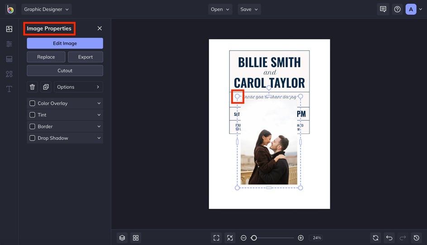The width and height of the screenshot is (427, 245).
Task: Fit canvas to screen icon
Action: coord(216,238)
